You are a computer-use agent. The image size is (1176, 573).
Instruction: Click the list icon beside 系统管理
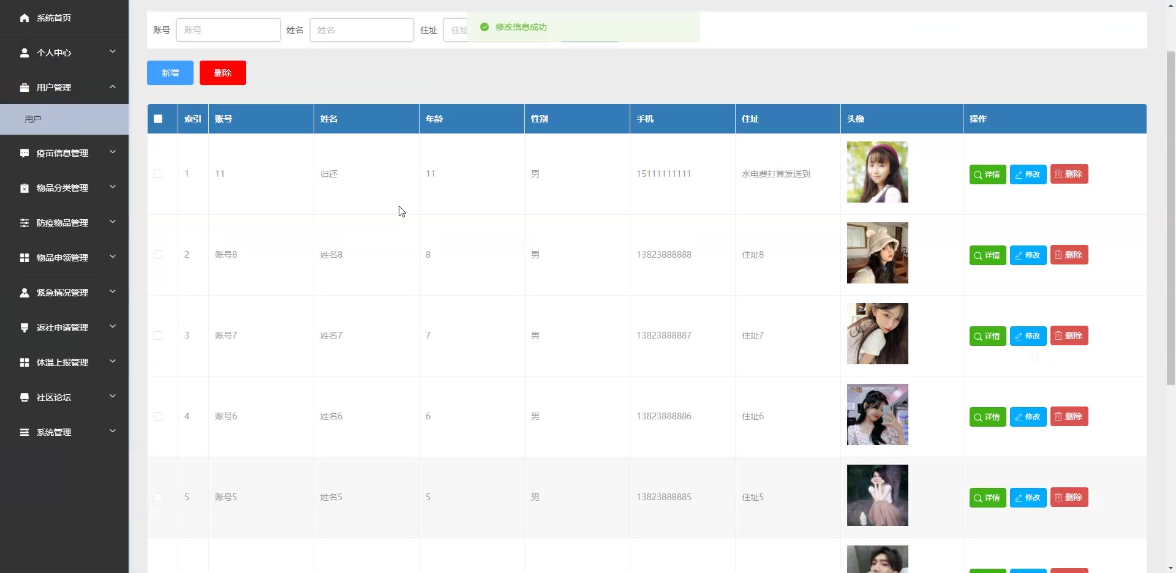pos(24,432)
